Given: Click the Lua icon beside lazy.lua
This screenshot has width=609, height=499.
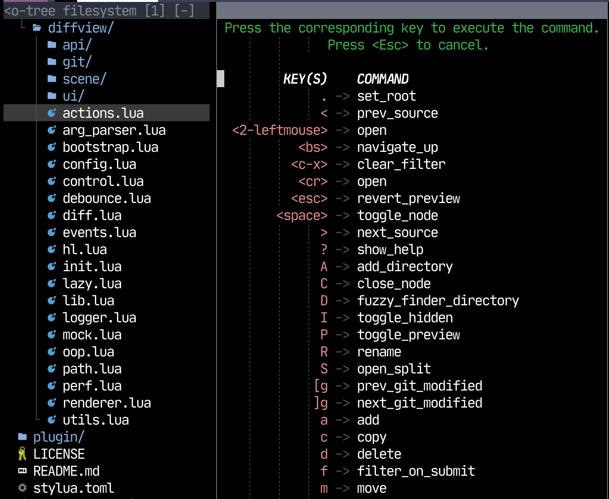Looking at the screenshot, I should coord(52,284).
